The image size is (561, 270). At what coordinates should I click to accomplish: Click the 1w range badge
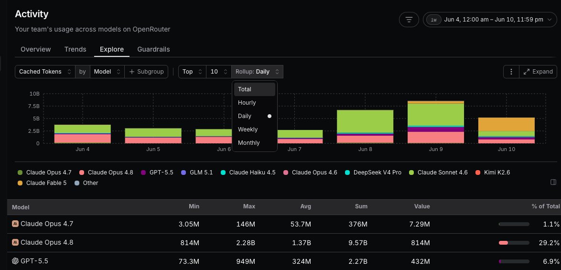pos(433,20)
